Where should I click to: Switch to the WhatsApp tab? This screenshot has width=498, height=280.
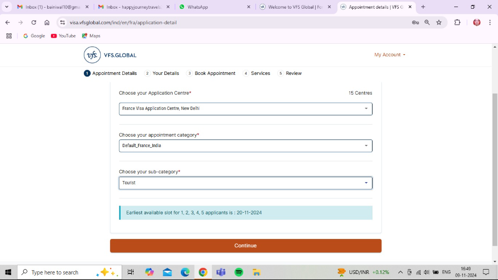[215, 7]
